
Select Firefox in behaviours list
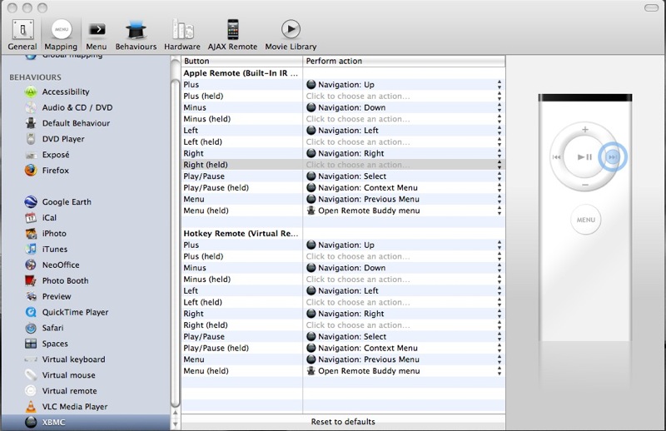(x=56, y=171)
